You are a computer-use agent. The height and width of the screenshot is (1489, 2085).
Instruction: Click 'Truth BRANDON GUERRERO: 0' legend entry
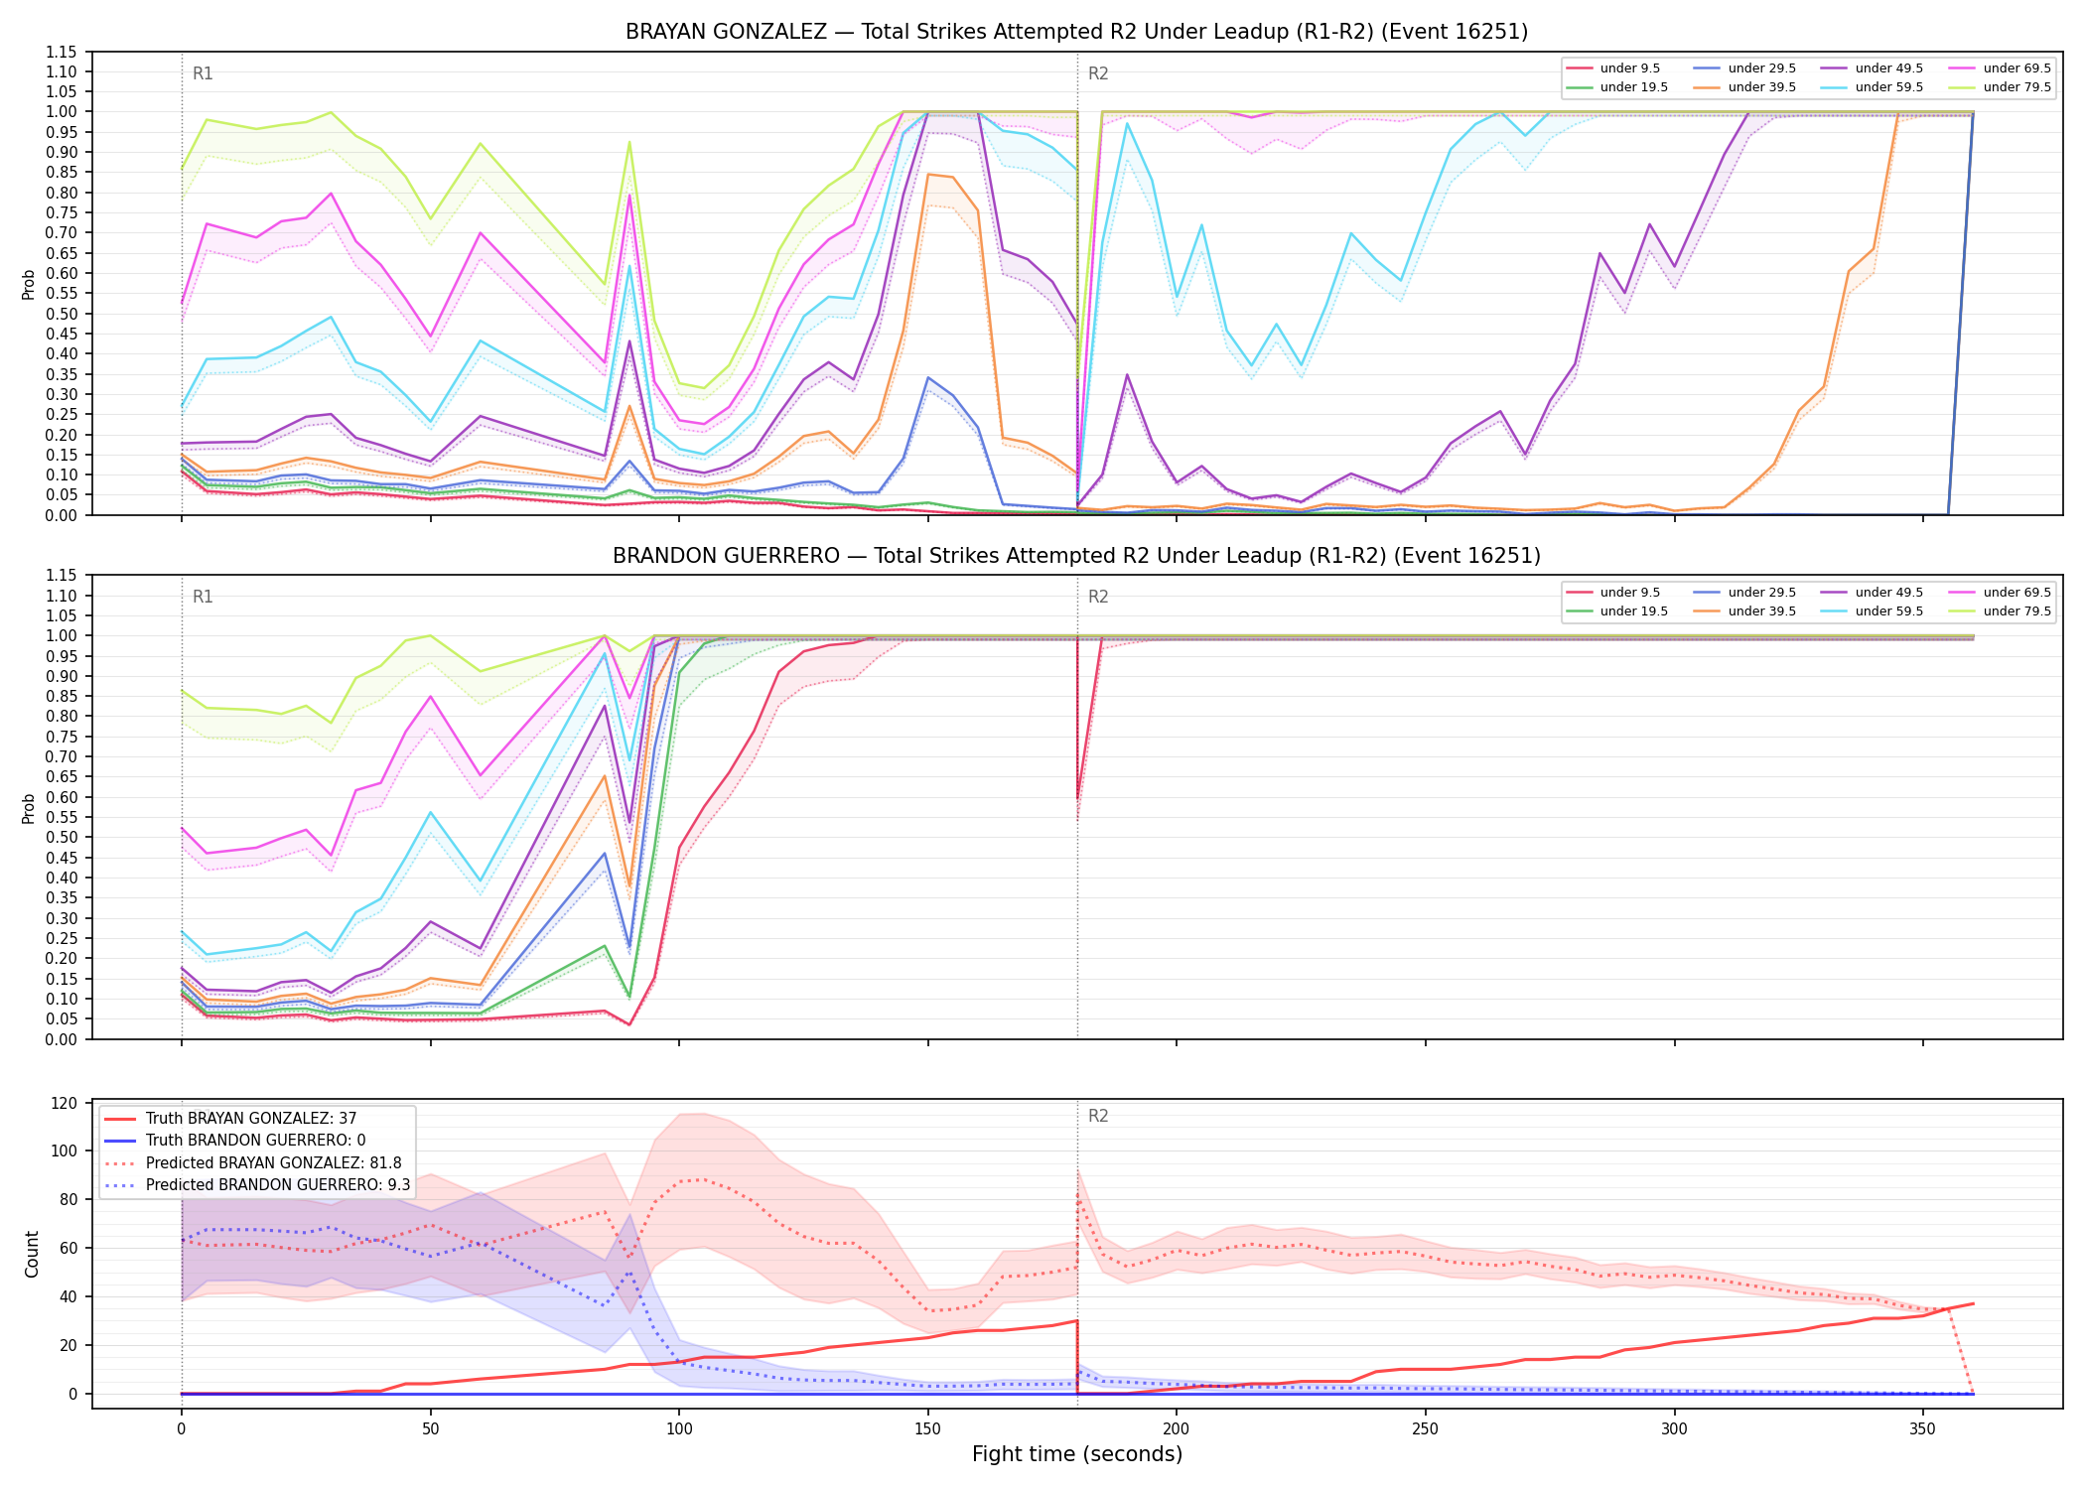(234, 1141)
